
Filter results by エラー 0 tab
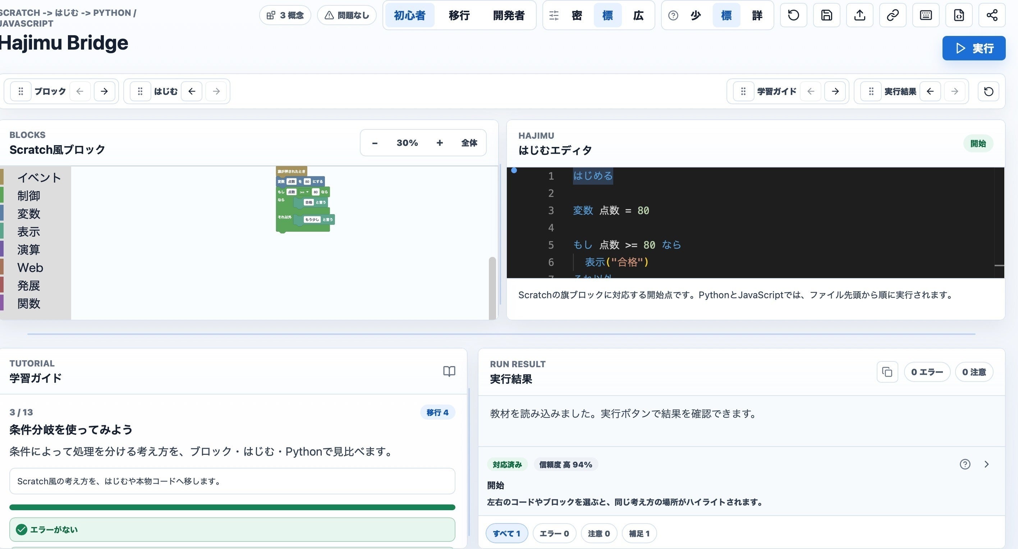tap(554, 533)
